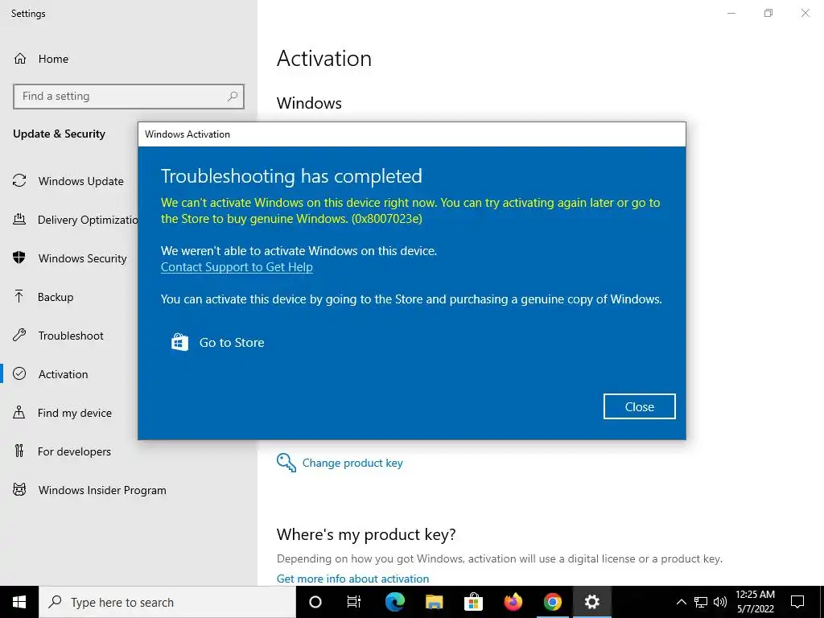Select Troubleshoot in the sidebar
The width and height of the screenshot is (824, 618).
[x=71, y=336]
